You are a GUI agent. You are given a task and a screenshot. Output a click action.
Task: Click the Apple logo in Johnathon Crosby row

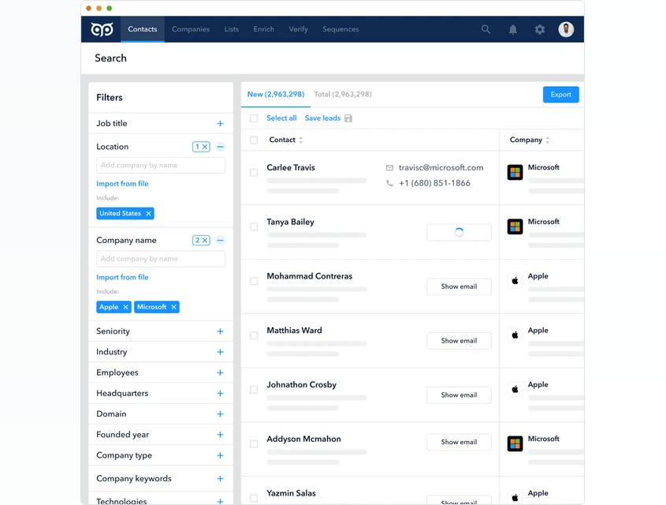[x=515, y=389]
